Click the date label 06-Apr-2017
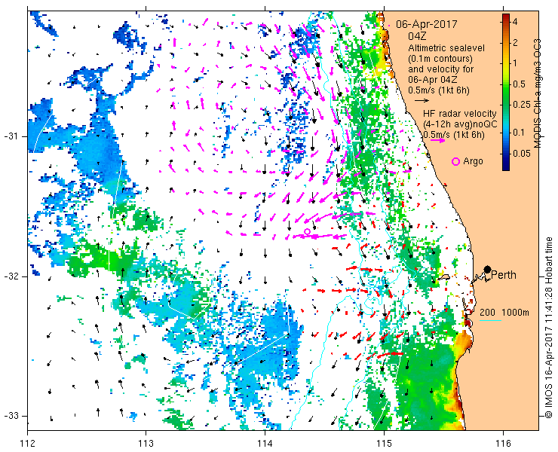Image resolution: width=558 pixels, height=452 pixels. 426,25
